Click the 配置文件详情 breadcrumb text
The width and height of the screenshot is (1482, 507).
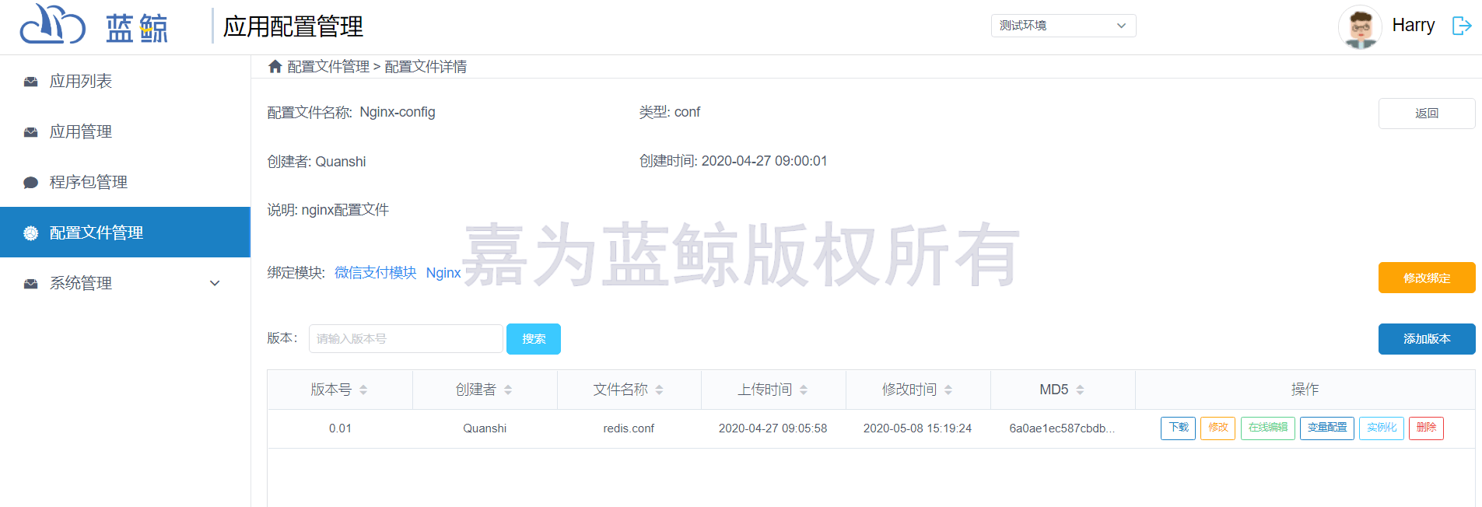coord(426,67)
